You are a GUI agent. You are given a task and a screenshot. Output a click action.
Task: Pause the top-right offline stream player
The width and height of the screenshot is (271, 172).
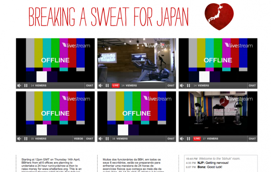point(188,85)
